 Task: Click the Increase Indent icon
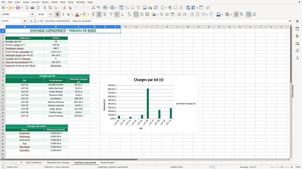point(192,15)
